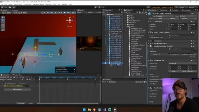Screen dimensions: 199x112
Task: Open the Component menu
Action: [x=27, y=4]
